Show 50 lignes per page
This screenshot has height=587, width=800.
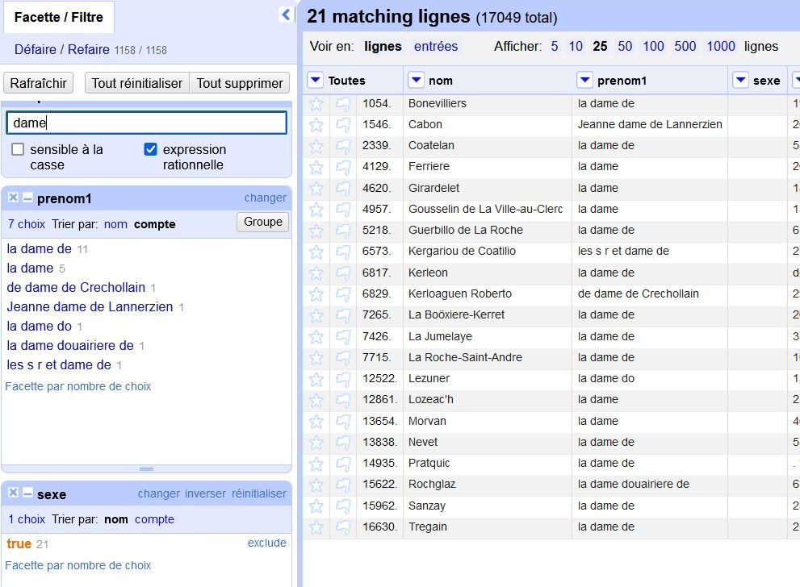[625, 47]
